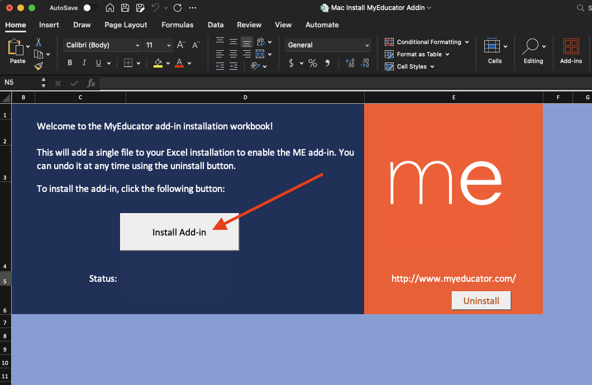The width and height of the screenshot is (592, 385).
Task: Apply Comma Style
Action: pyautogui.click(x=327, y=63)
